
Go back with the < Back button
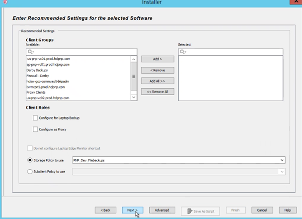[x=105, y=210]
